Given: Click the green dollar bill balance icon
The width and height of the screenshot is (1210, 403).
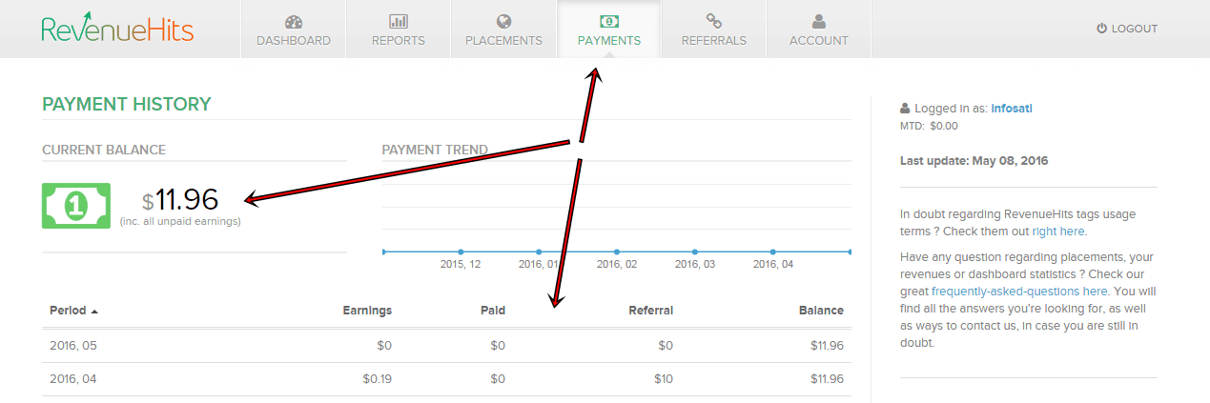Looking at the screenshot, I should (76, 206).
